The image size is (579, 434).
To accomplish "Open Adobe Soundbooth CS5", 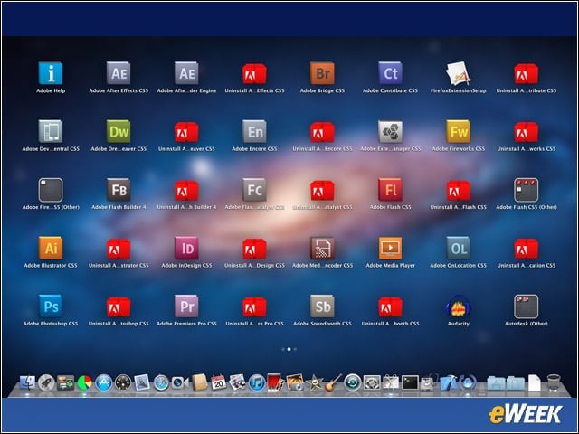I will tap(322, 307).
